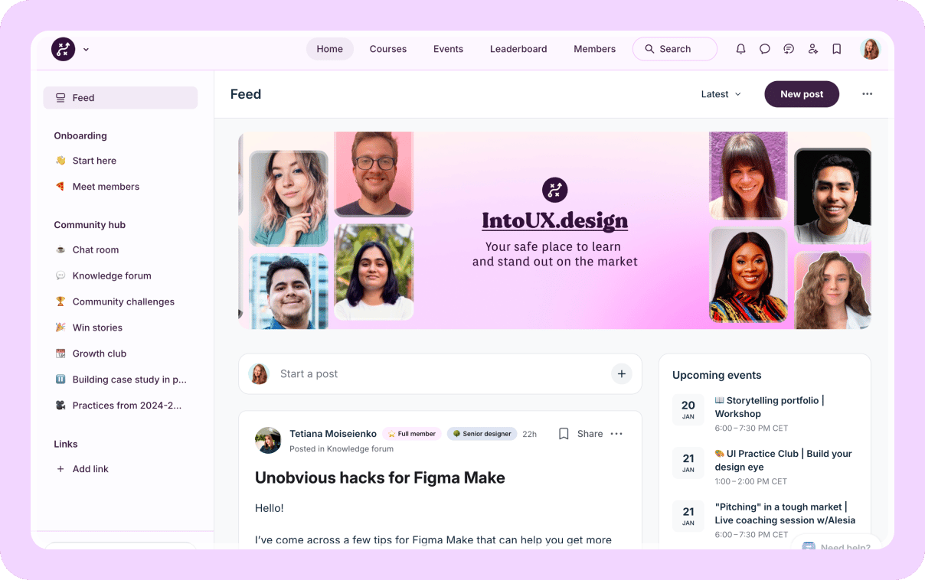This screenshot has width=925, height=580.
Task: Open the Latest sort dropdown
Action: click(x=721, y=94)
